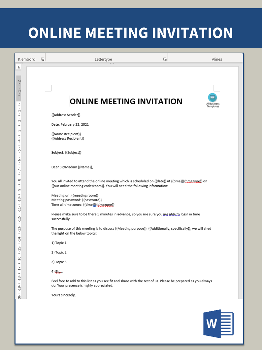Click the vertical ruler
The width and height of the screenshot is (262, 350).
point(19,185)
